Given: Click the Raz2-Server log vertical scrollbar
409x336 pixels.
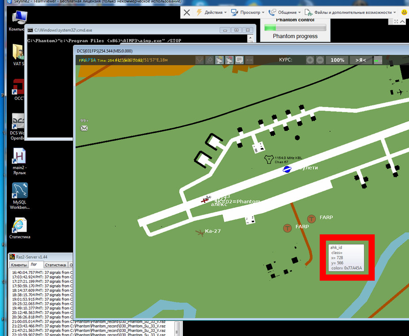Looking at the screenshot, I should 177,328.
